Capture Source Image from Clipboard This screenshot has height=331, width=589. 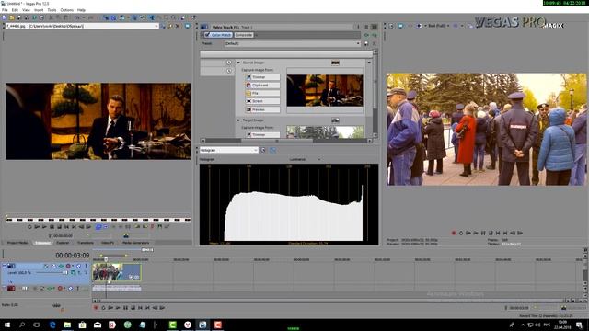[262, 86]
